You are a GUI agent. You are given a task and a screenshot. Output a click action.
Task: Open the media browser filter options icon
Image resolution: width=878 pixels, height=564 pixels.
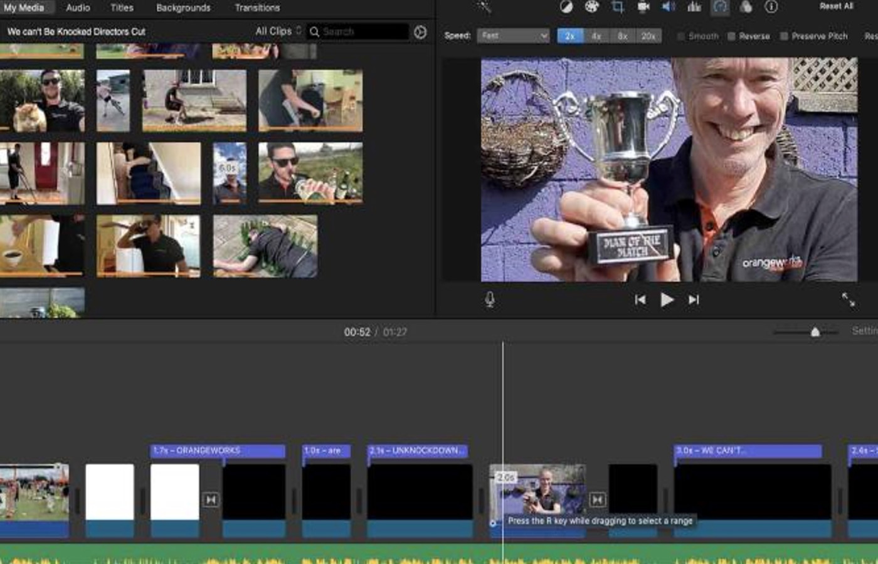tap(420, 32)
